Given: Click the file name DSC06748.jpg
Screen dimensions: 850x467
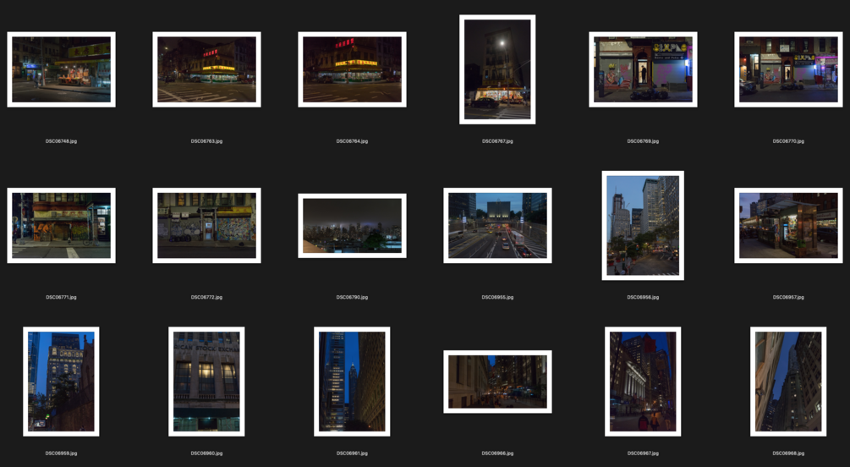Looking at the screenshot, I should pyautogui.click(x=61, y=141).
